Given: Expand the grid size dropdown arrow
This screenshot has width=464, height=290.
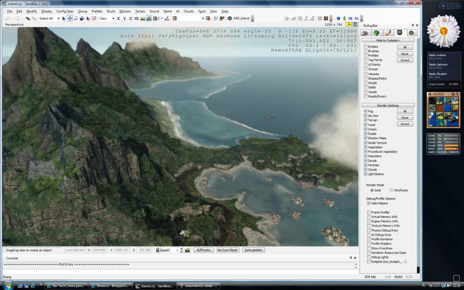Looking at the screenshot, I should coord(162,18).
